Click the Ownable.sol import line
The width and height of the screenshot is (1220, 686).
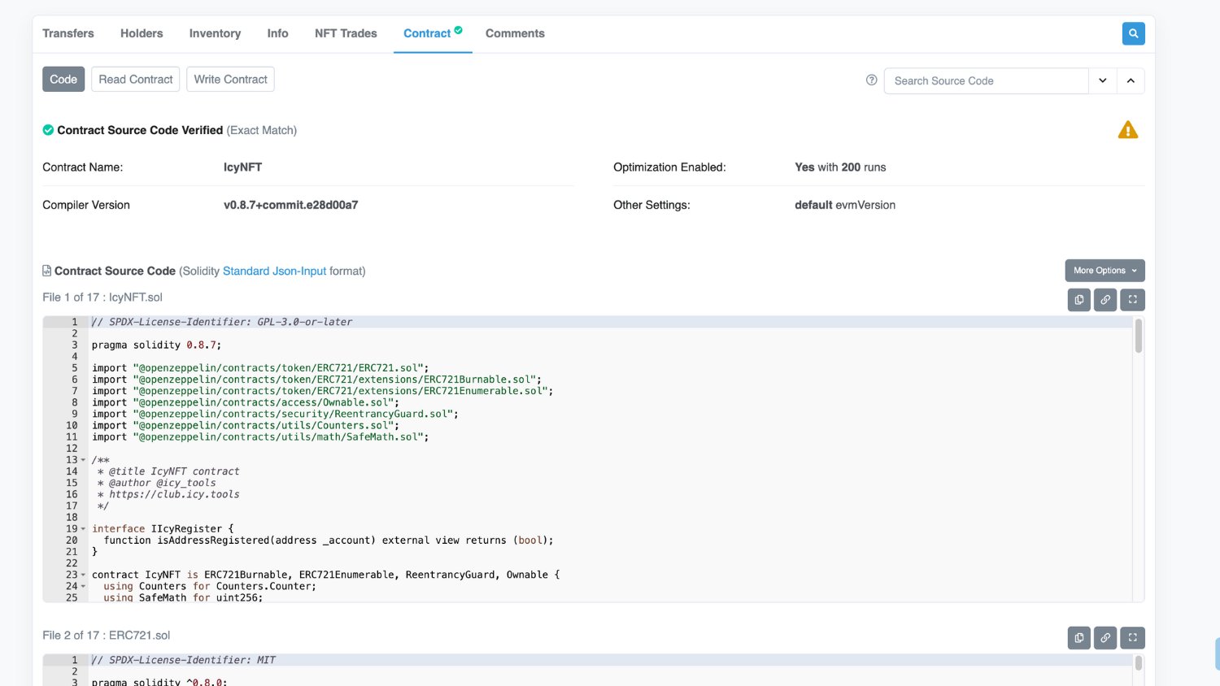pos(246,402)
